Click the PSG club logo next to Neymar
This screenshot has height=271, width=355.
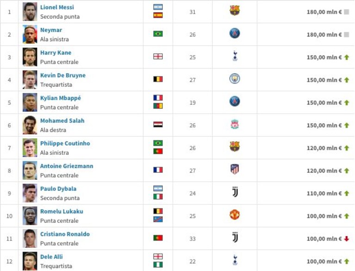(x=235, y=33)
